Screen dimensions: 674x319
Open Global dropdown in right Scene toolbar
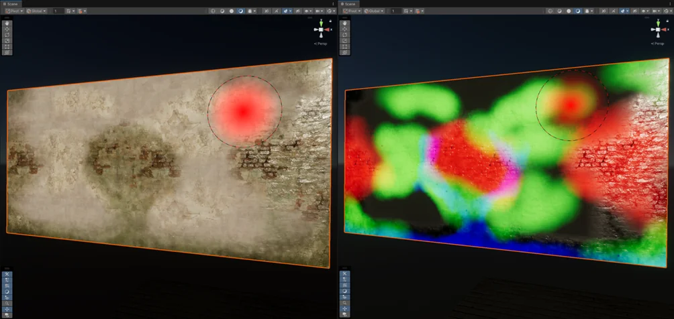374,11
